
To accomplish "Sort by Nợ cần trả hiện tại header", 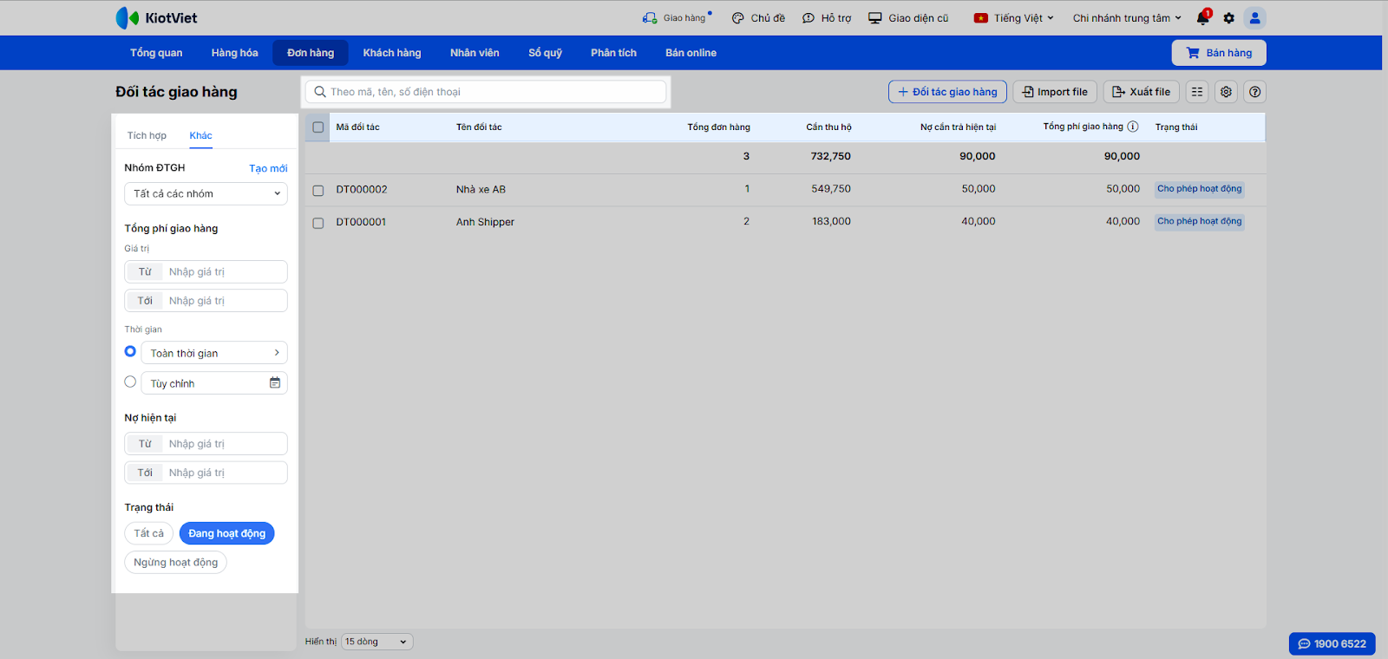I will click(958, 127).
